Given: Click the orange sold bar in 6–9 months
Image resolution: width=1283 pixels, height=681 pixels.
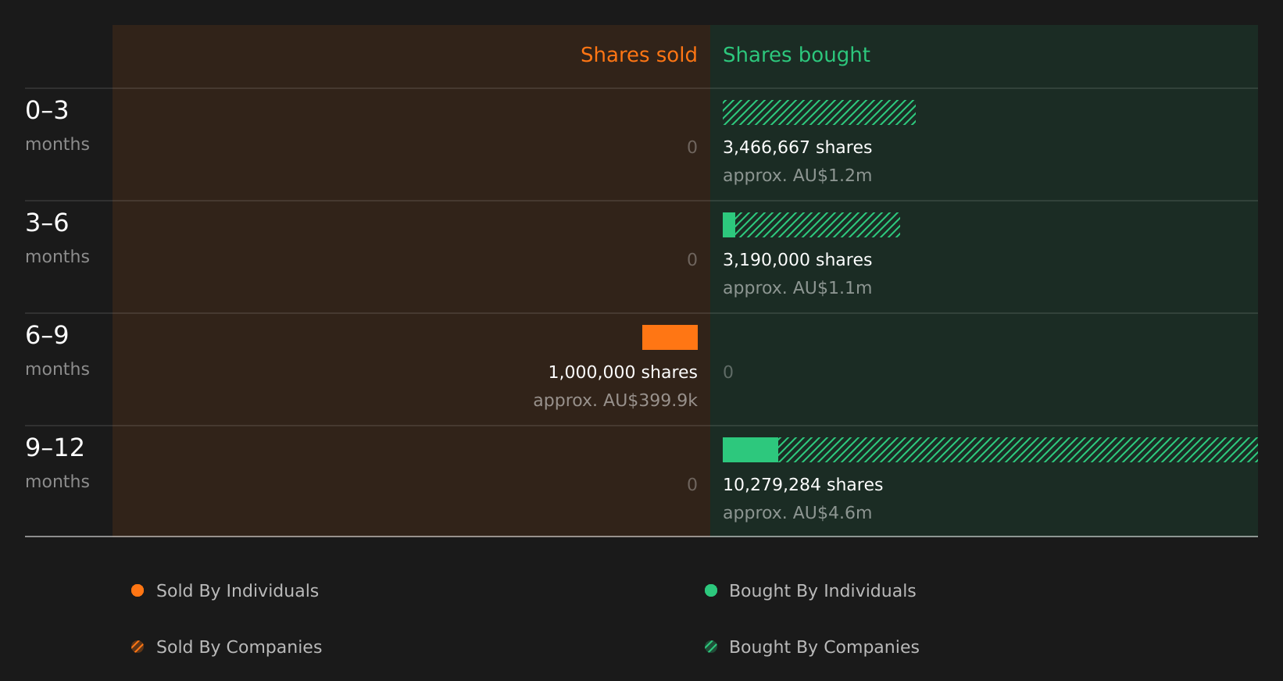Looking at the screenshot, I should [670, 337].
